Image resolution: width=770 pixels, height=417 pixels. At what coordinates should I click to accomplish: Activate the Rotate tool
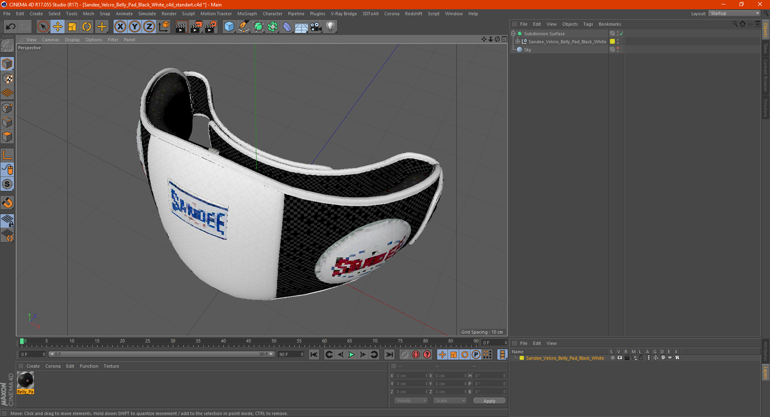coord(87,27)
